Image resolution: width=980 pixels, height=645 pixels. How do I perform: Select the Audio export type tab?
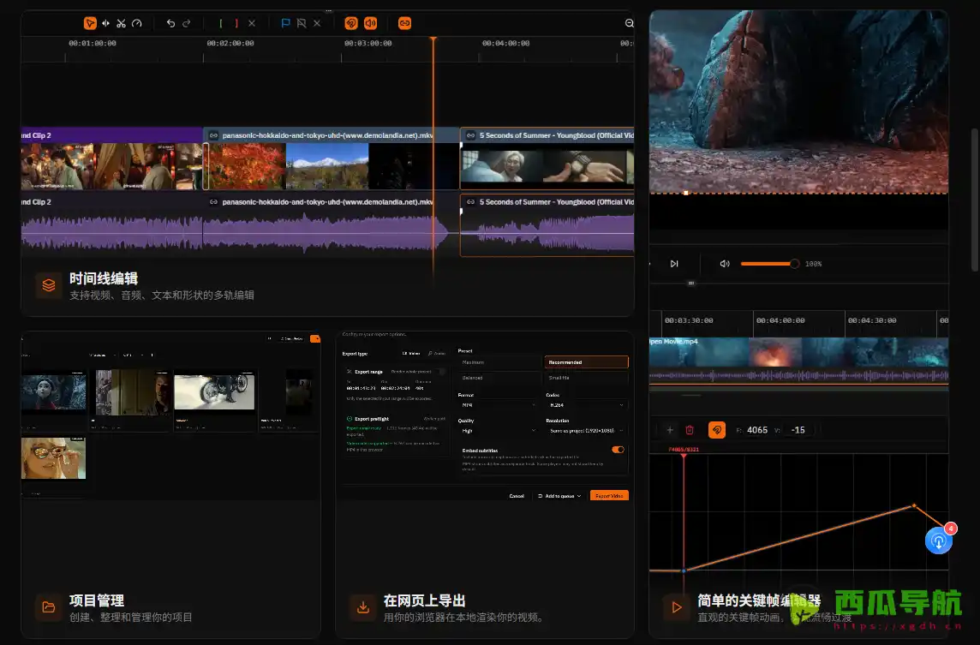tap(437, 354)
